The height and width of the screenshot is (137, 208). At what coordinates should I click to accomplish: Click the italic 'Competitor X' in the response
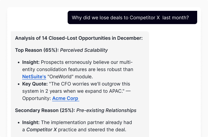41,130
